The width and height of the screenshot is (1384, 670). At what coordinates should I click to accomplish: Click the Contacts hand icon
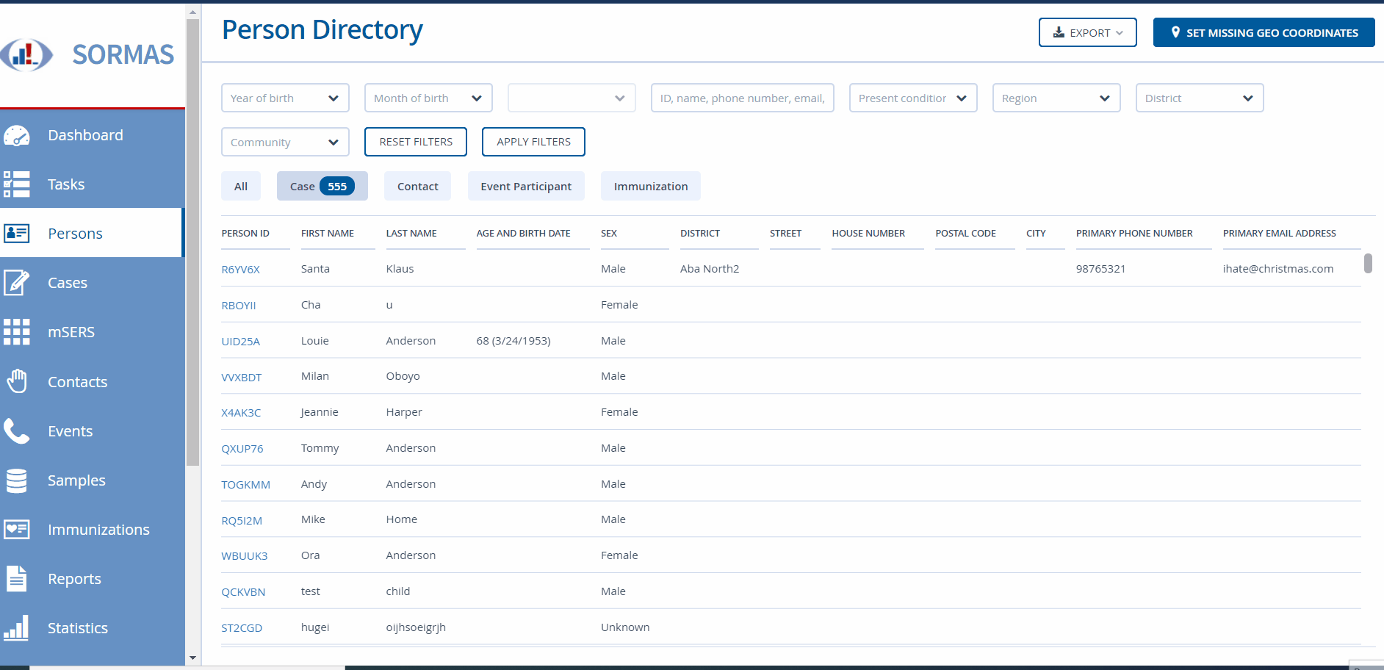click(x=16, y=381)
